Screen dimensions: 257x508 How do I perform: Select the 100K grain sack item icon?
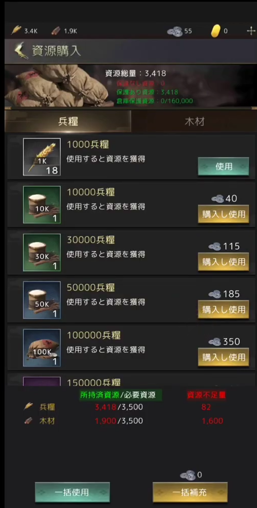tap(42, 347)
